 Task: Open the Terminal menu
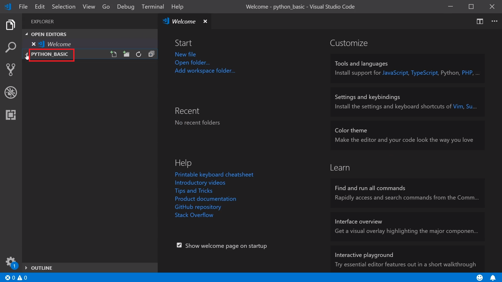[x=153, y=7]
